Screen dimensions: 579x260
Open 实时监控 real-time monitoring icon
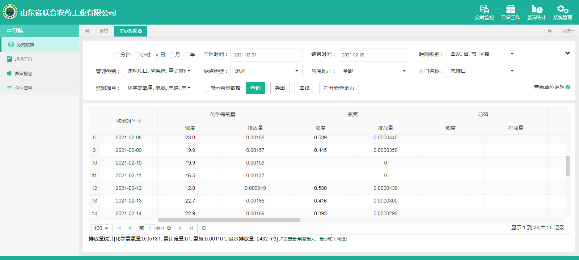point(484,9)
